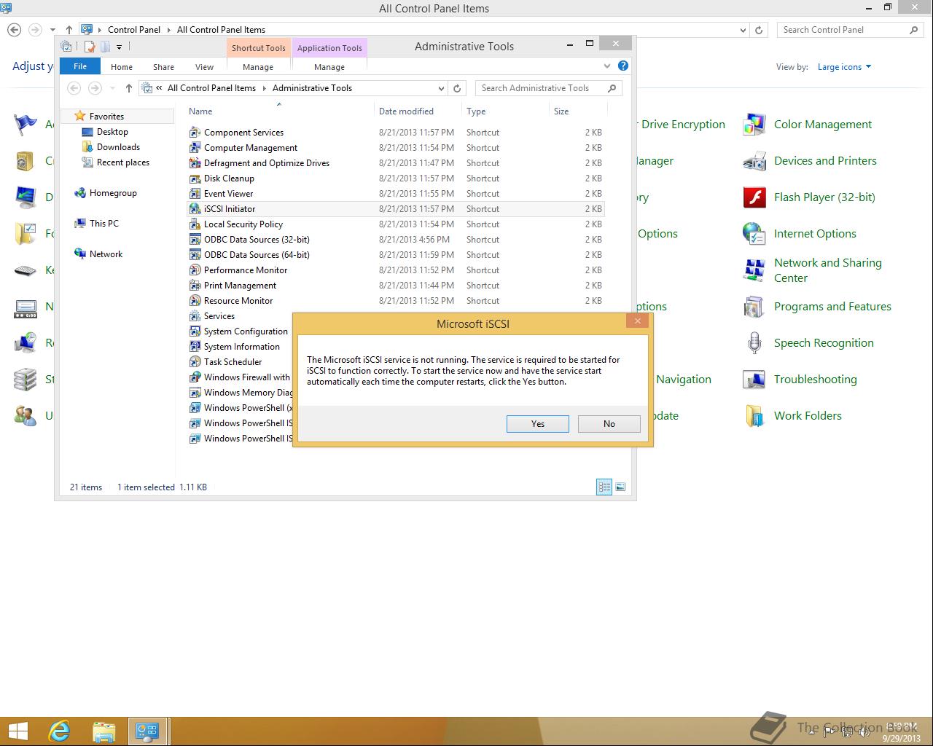Select the Local Security Policy icon
The width and height of the screenshot is (933, 746).
click(195, 224)
